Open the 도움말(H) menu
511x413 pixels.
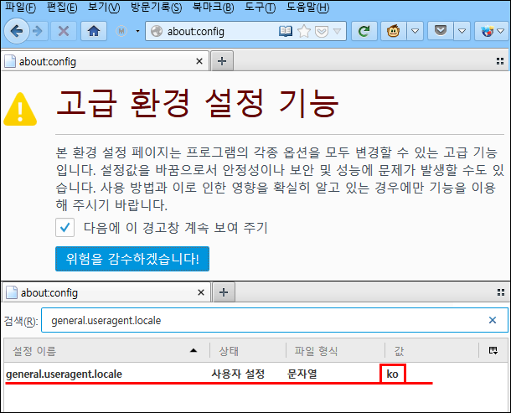(x=307, y=8)
